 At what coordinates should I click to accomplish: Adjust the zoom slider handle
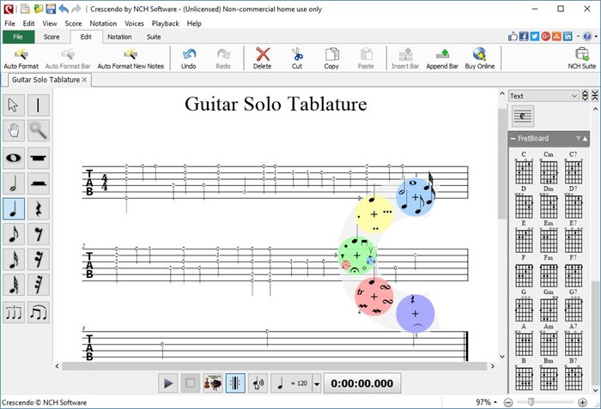(532, 401)
